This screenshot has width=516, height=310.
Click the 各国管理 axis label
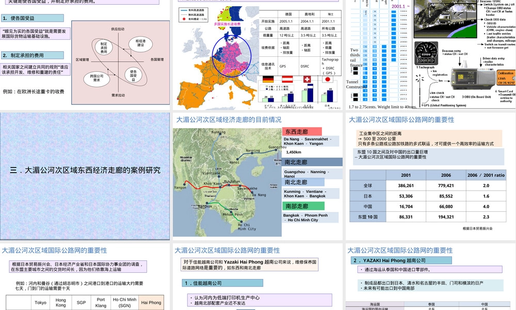tap(157, 59)
